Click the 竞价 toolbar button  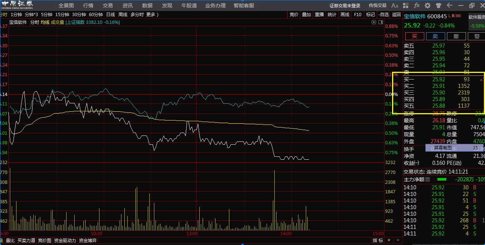[294, 15]
